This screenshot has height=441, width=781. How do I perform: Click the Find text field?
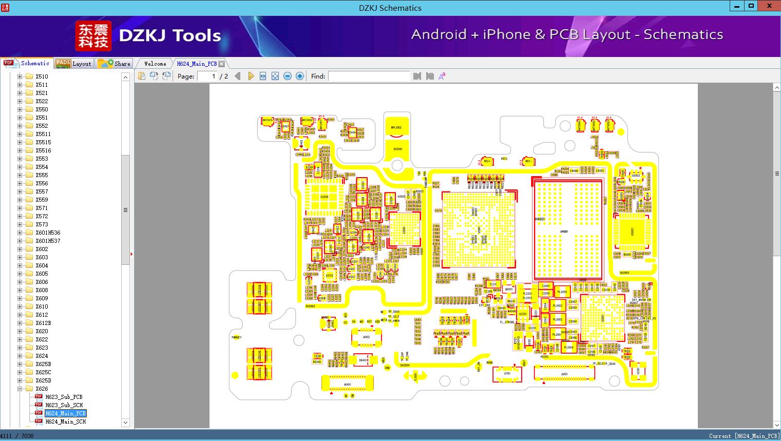coord(369,76)
